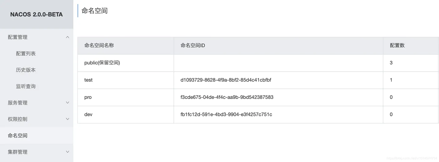439x162 pixels.
Task: Click the NACOS 2.0.0-BETA logo title
Action: point(36,14)
